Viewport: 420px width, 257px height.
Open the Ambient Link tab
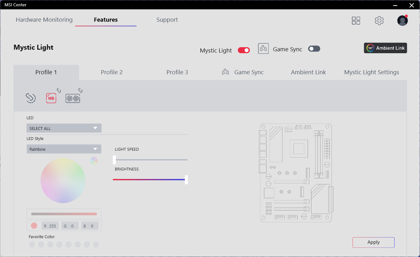[309, 72]
